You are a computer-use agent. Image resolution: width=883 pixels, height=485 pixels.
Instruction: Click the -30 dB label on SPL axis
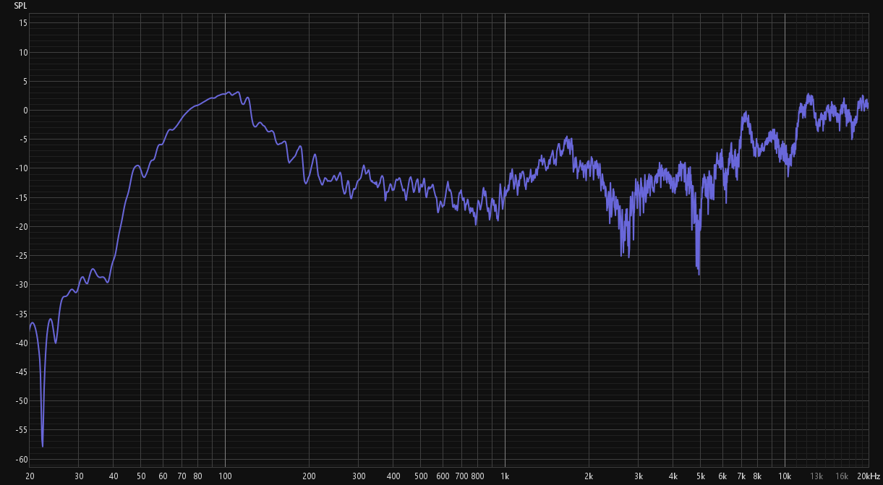(x=22, y=285)
